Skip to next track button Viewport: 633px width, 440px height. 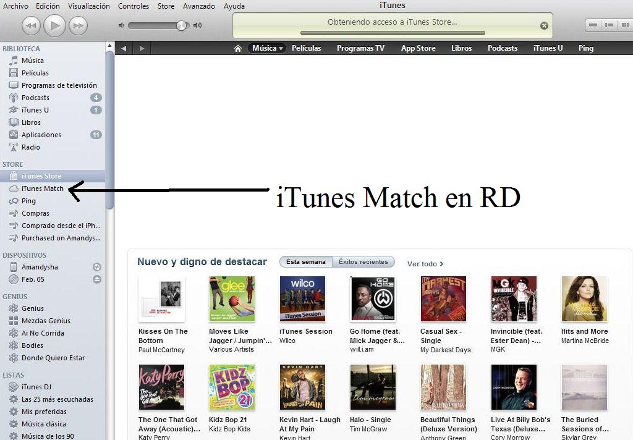pyautogui.click(x=78, y=25)
